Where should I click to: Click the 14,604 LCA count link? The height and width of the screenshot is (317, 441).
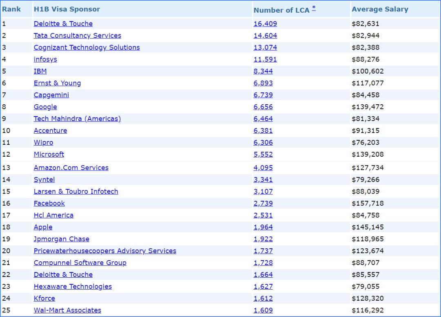click(x=265, y=36)
